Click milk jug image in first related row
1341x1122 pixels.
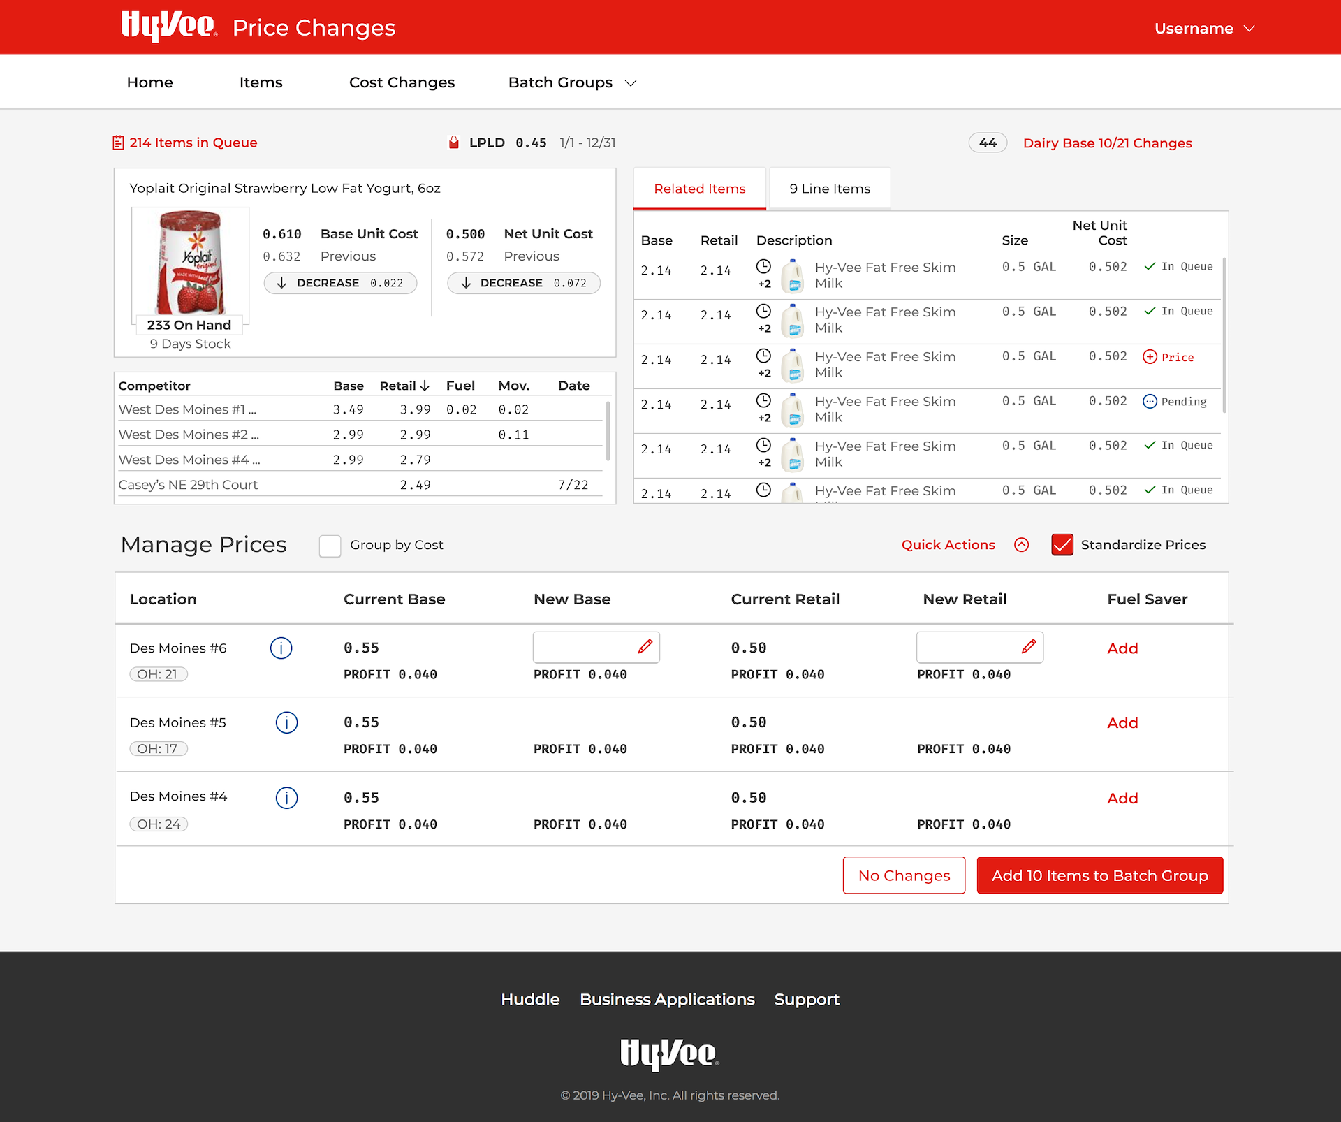pyautogui.click(x=793, y=276)
